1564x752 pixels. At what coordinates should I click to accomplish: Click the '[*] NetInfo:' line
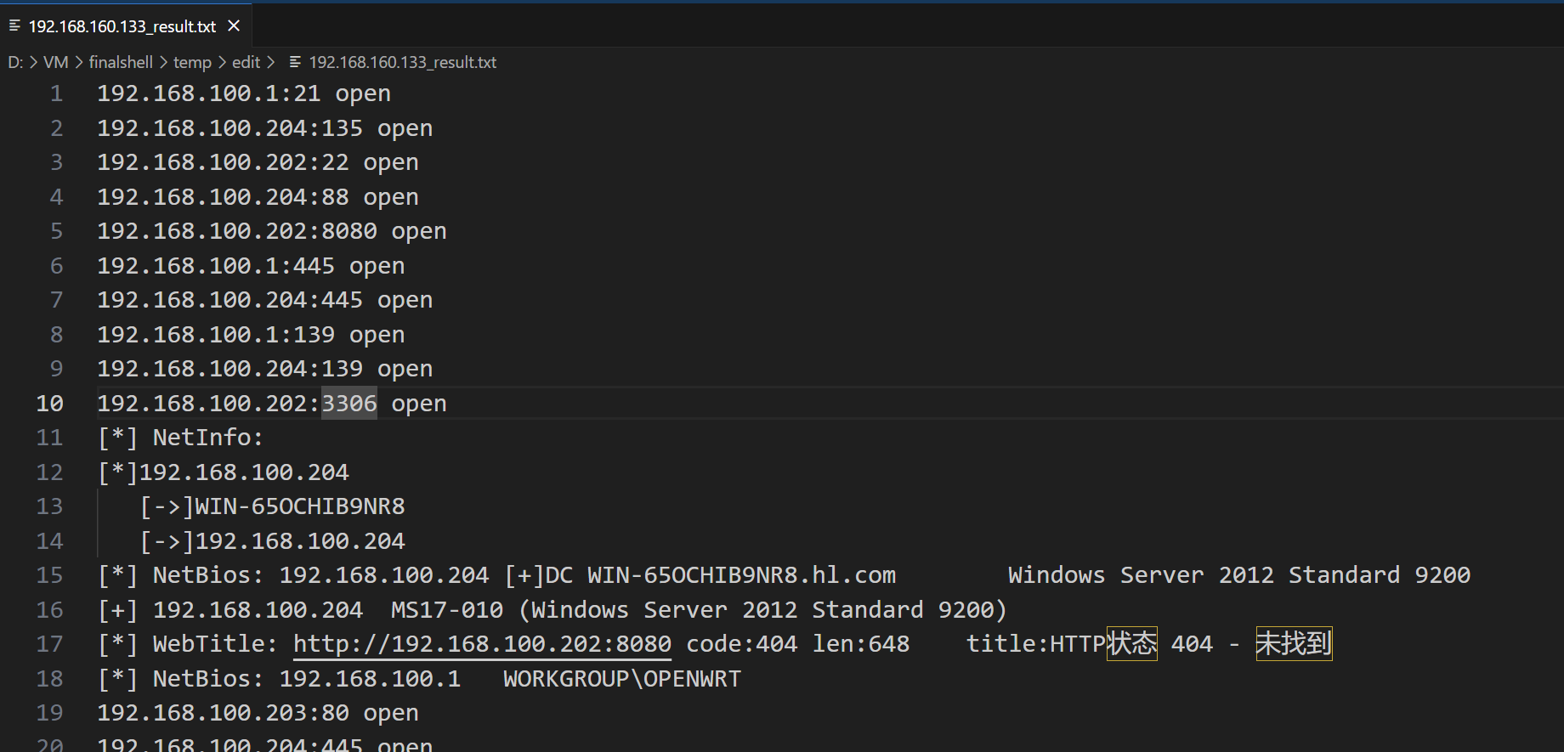[181, 438]
